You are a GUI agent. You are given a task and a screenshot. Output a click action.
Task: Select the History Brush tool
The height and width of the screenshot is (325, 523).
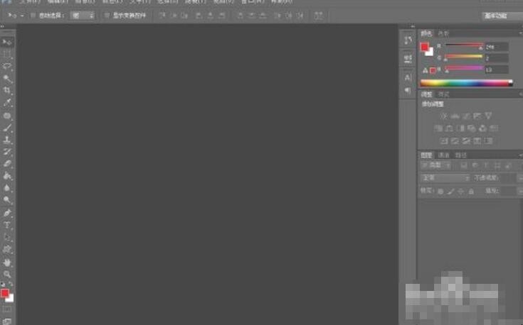[7, 152]
